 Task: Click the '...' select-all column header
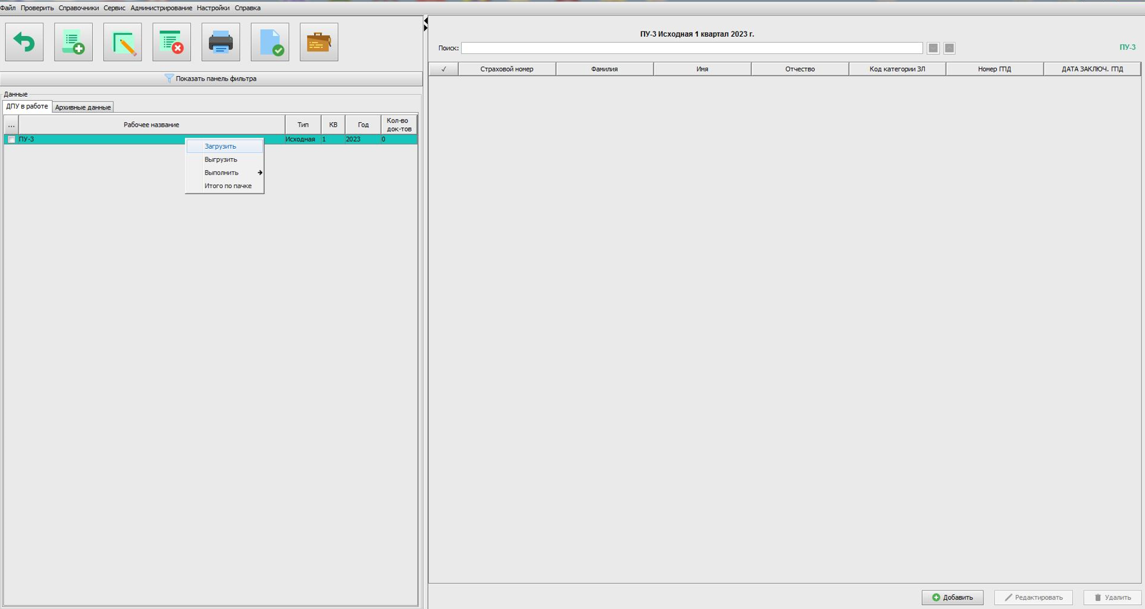point(11,125)
